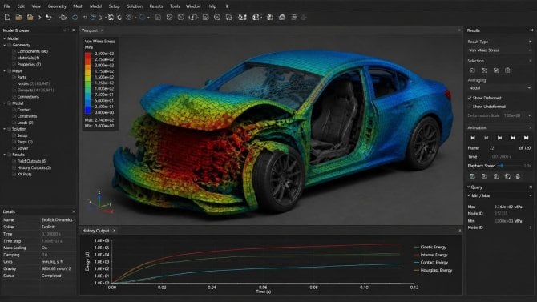Select XY Plots in the tree
Image resolution: width=537 pixels, height=302 pixels.
(x=24, y=174)
